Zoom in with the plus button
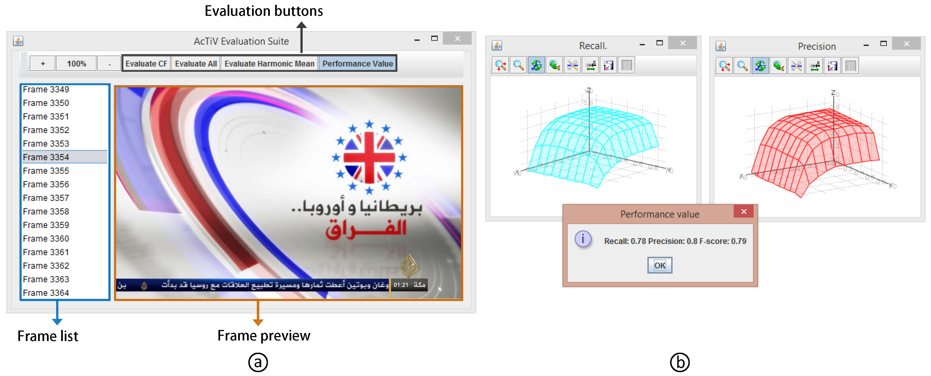The height and width of the screenshot is (376, 931). [x=43, y=64]
